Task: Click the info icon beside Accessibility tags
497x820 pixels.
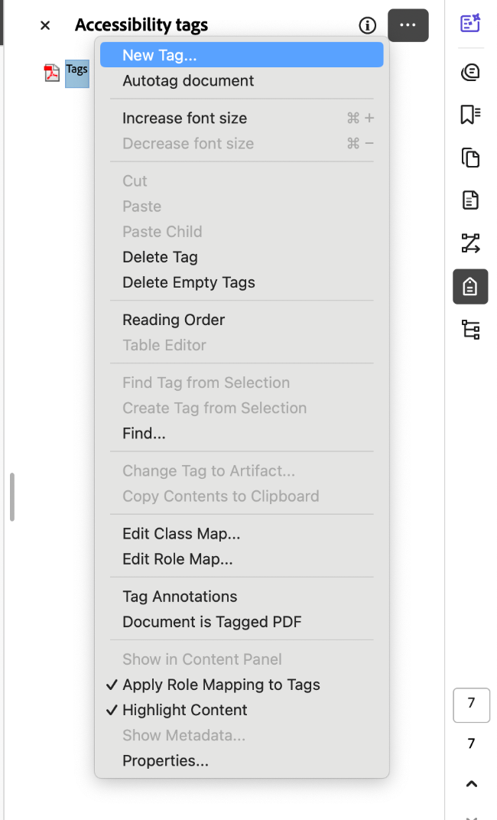Action: pyautogui.click(x=367, y=25)
